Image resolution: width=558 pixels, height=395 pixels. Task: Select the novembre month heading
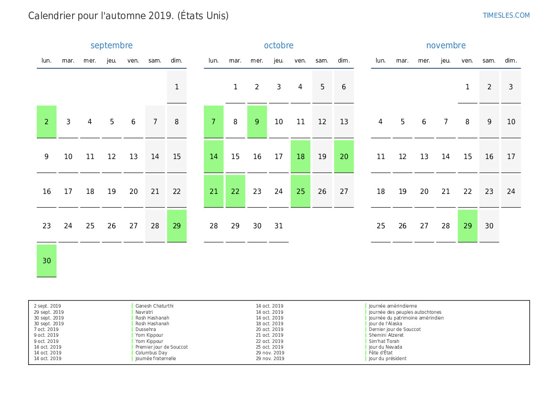pos(446,45)
